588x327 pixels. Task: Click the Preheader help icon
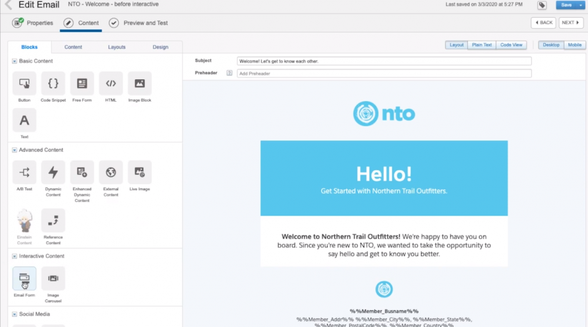tap(229, 73)
